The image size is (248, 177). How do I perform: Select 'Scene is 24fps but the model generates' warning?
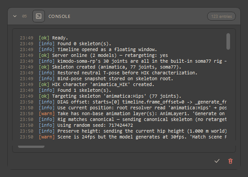pyautogui.click(x=123, y=137)
